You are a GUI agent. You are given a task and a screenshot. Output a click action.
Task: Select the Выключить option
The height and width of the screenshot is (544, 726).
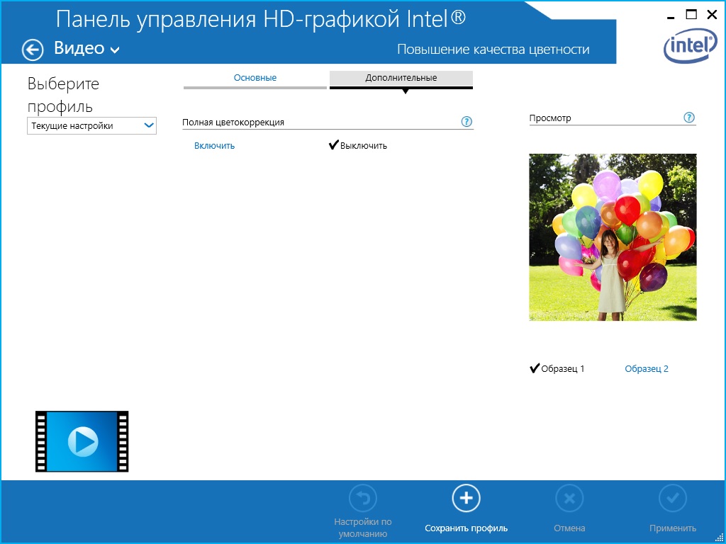pos(363,146)
